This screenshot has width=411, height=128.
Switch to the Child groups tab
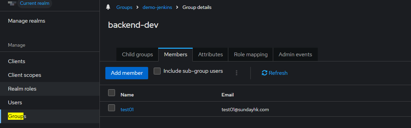pos(137,55)
